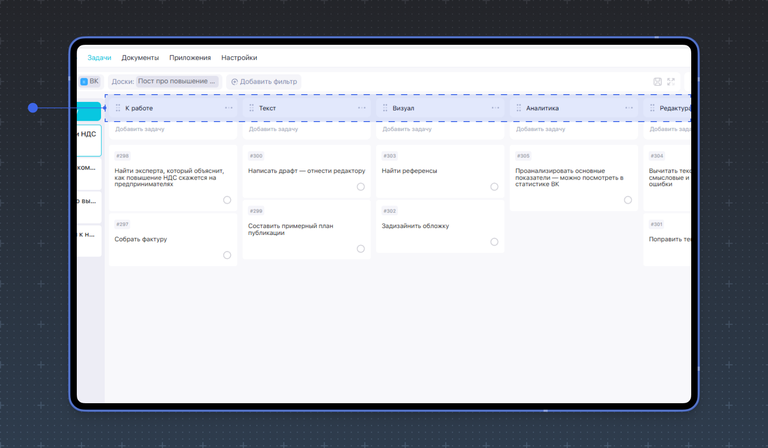Click the drag handle of Текст column
Screen dimensions: 768x448
pyautogui.click(x=251, y=108)
